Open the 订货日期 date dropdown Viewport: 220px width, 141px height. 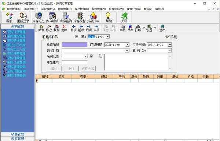127,45
